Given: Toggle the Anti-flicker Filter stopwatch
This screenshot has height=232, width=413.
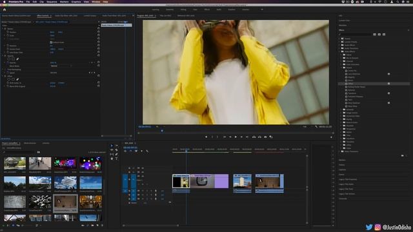Looking at the screenshot, I should pyautogui.click(x=8, y=52).
